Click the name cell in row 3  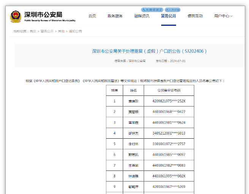click(133, 122)
